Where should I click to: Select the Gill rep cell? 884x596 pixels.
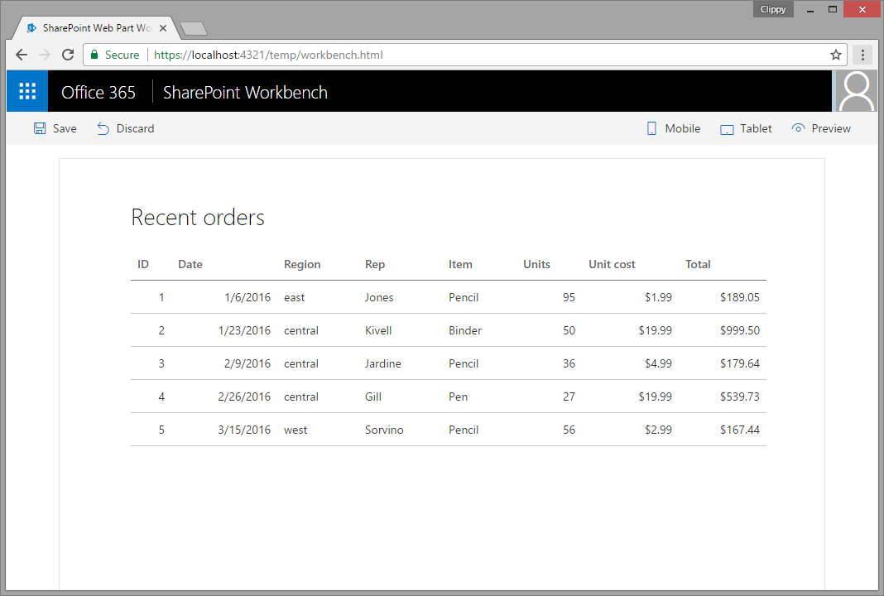tap(373, 397)
